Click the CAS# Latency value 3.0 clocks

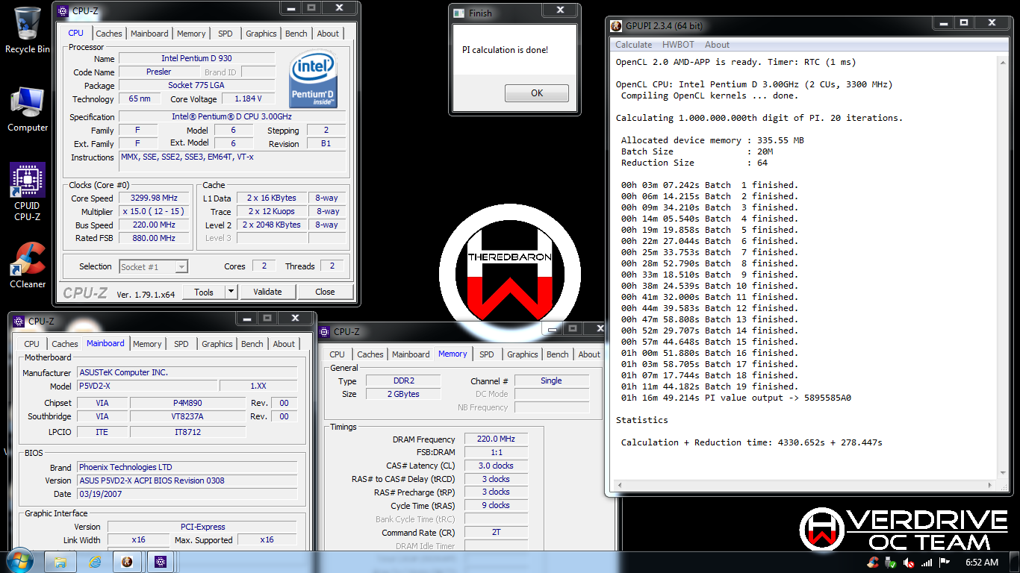coord(496,466)
